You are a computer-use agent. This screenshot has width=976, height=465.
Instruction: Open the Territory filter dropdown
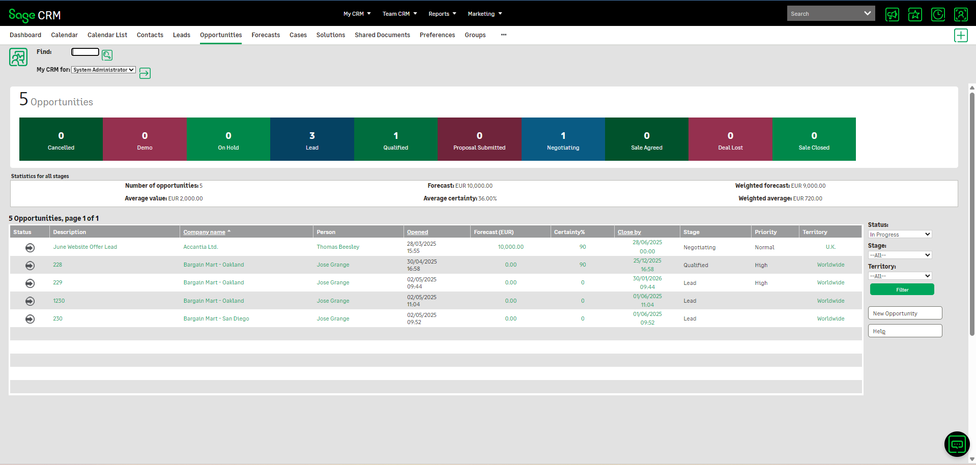point(900,276)
